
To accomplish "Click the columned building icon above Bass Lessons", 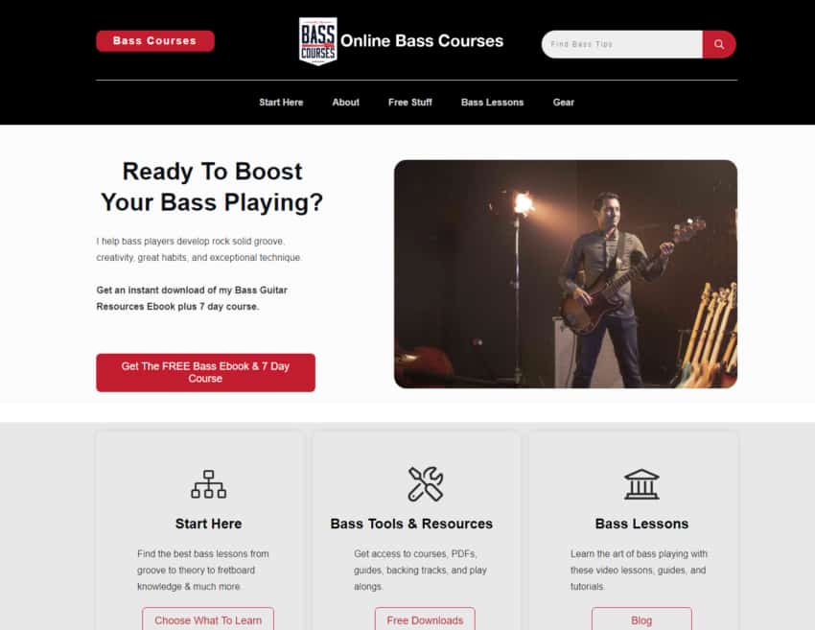I will click(x=641, y=484).
